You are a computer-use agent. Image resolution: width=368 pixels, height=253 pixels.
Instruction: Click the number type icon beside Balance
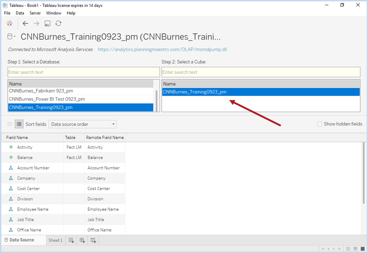coord(11,157)
